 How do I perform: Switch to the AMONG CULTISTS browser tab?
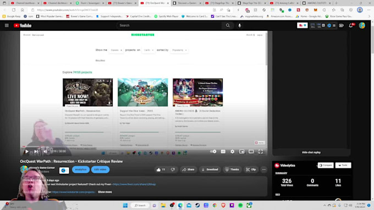(316, 3)
